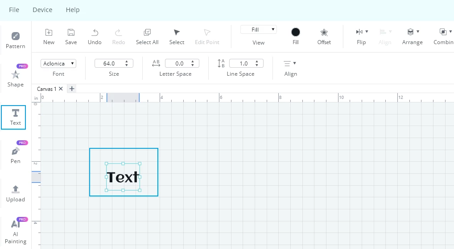Undo the last action
The height and width of the screenshot is (249, 454).
[95, 37]
